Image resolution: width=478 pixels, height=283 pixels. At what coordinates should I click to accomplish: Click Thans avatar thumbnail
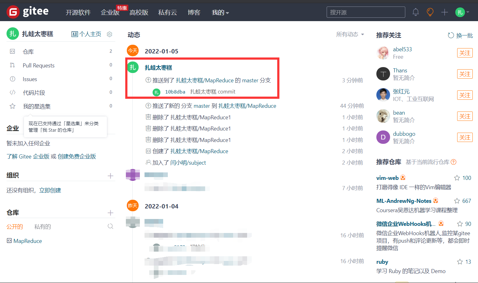pyautogui.click(x=383, y=74)
